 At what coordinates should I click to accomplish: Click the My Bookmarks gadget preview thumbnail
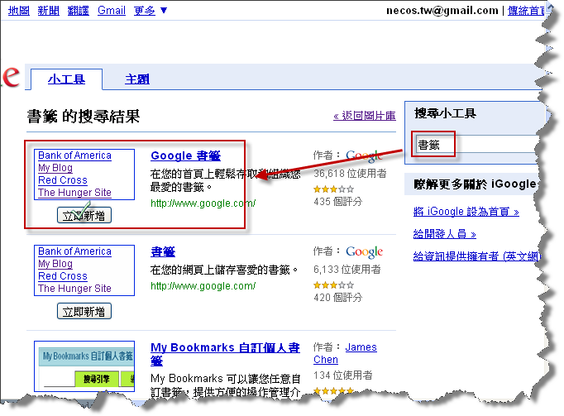[84, 366]
